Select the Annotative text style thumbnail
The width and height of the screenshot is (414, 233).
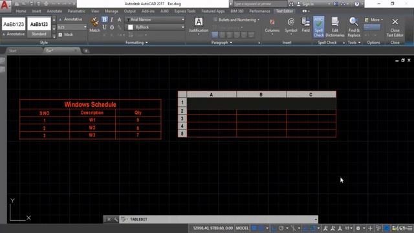coord(14,27)
